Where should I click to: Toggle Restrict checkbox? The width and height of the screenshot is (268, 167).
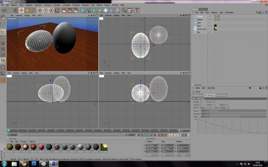[x=227, y=105]
